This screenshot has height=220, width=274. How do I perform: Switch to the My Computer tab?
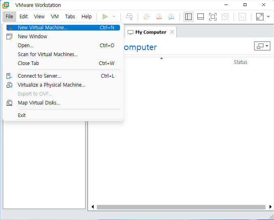coord(151,32)
